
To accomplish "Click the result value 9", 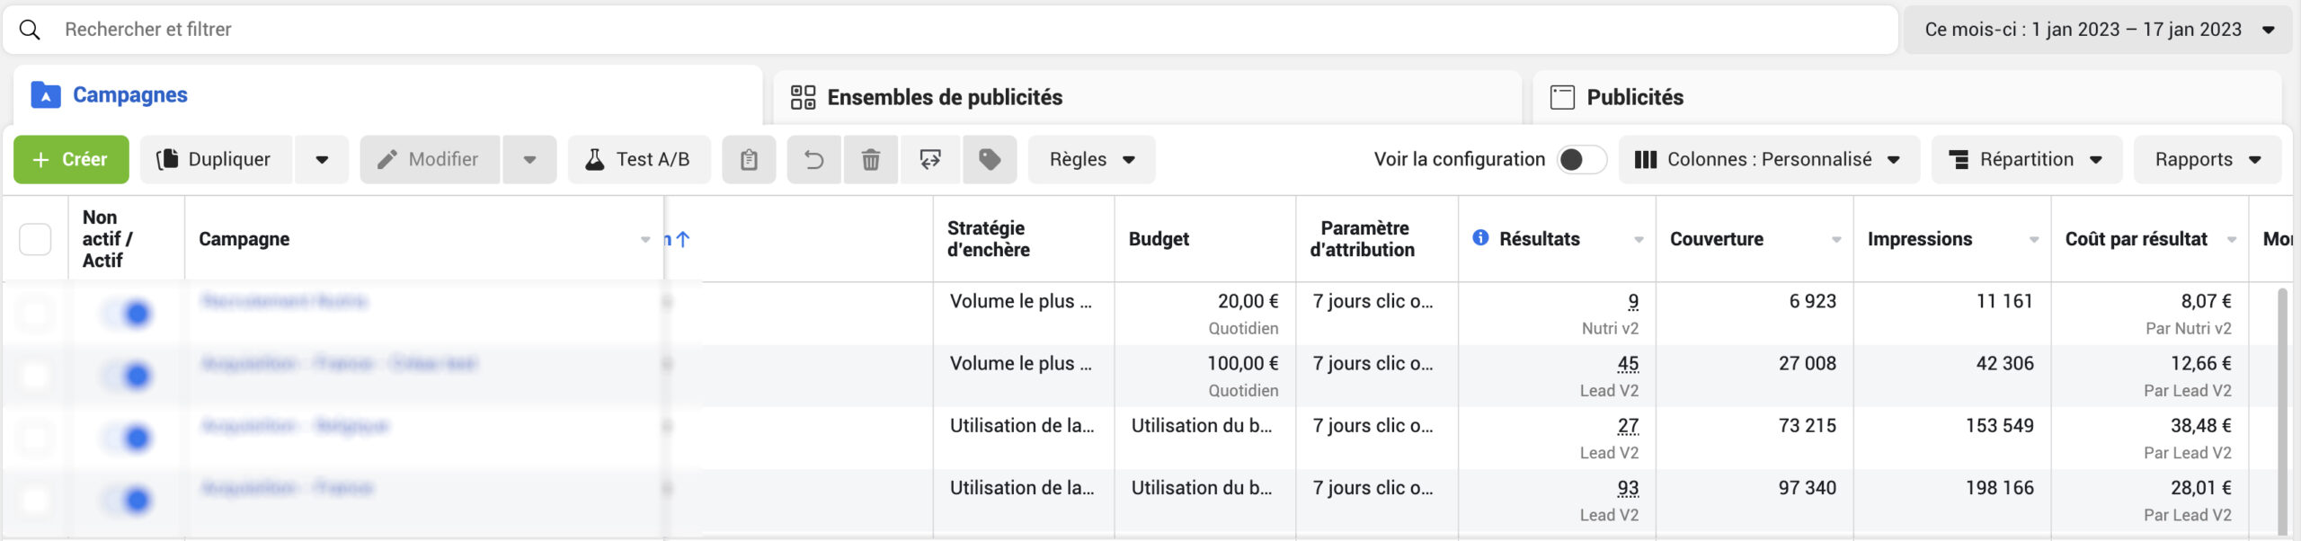I will (1633, 302).
